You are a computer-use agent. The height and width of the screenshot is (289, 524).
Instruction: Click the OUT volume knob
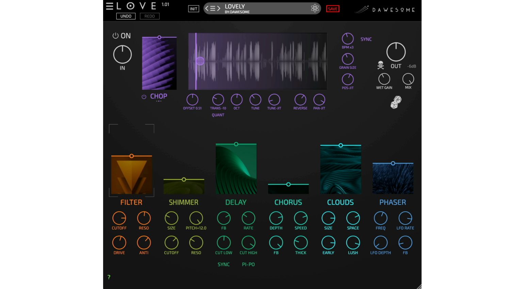pyautogui.click(x=396, y=52)
